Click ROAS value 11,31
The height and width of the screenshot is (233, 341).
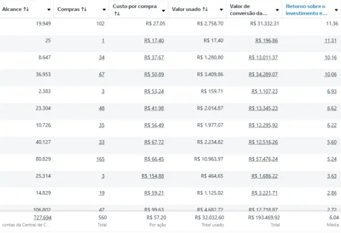(330, 41)
